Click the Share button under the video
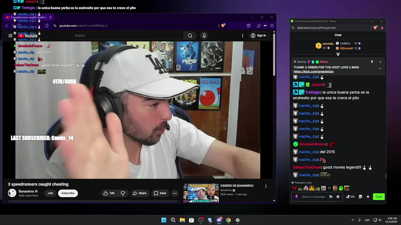 (140, 193)
